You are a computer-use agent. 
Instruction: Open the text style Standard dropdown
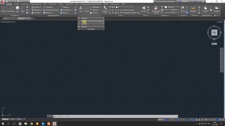click(x=92, y=18)
